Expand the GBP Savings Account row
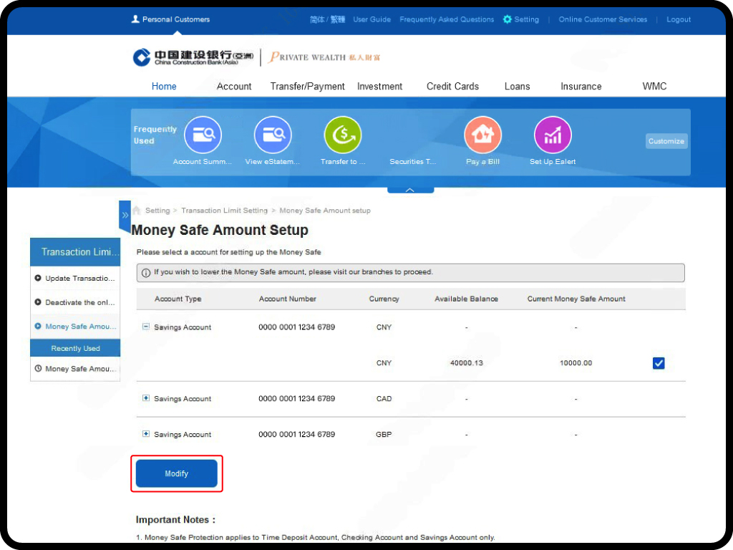 click(146, 434)
